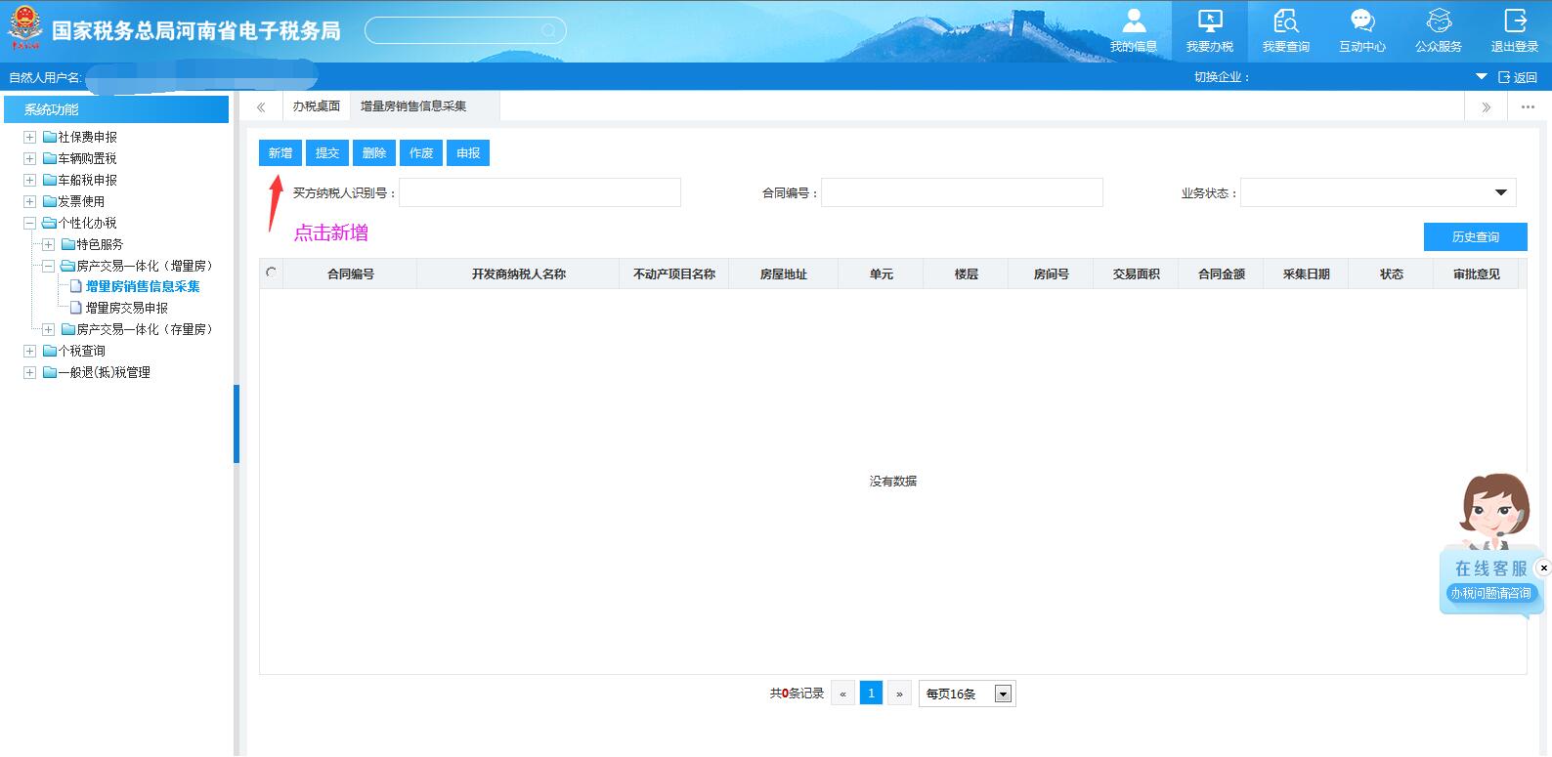This screenshot has height=757, width=1552.
Task: Go to previous page arrow
Action: (x=842, y=694)
